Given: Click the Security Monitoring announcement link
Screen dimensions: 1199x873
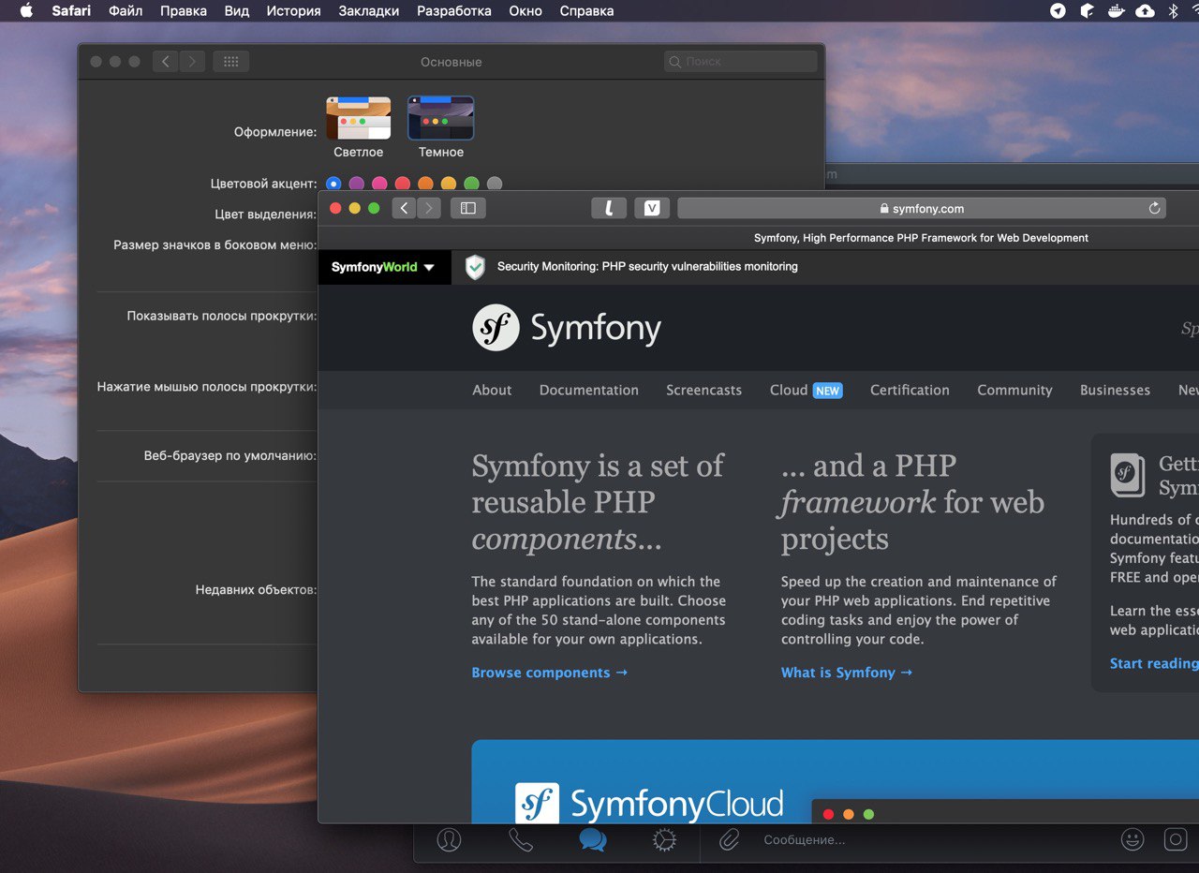Looking at the screenshot, I should point(647,267).
